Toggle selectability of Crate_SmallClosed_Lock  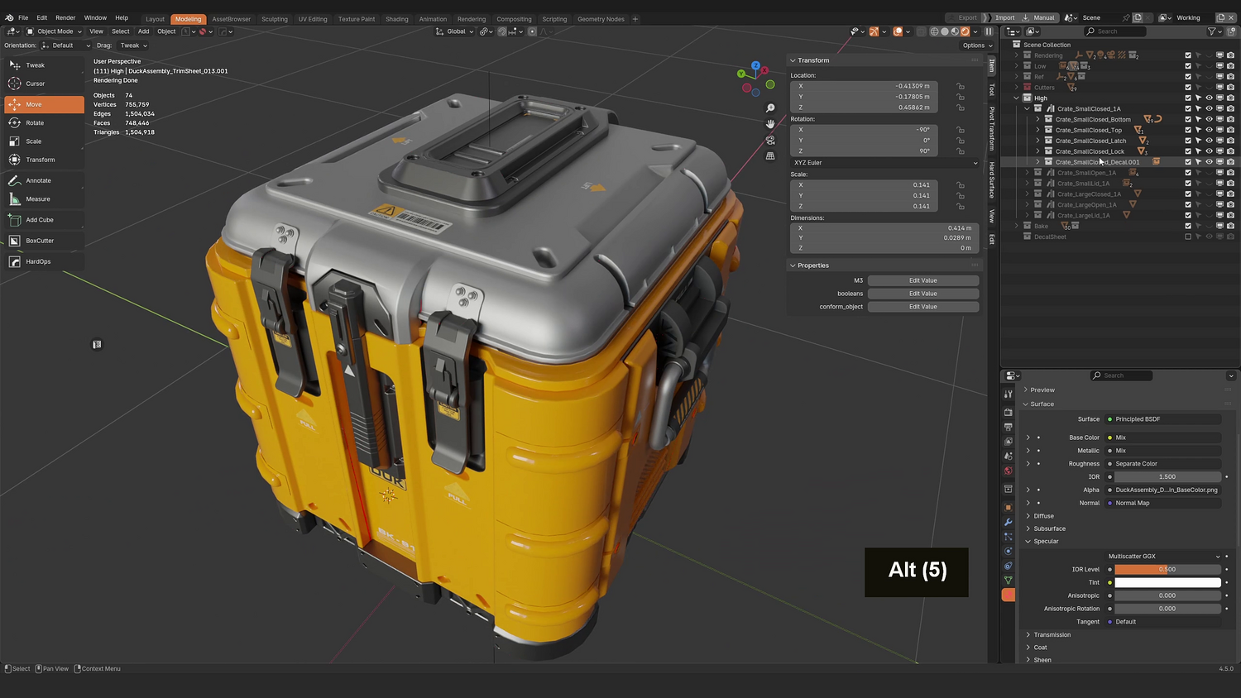pos(1198,151)
